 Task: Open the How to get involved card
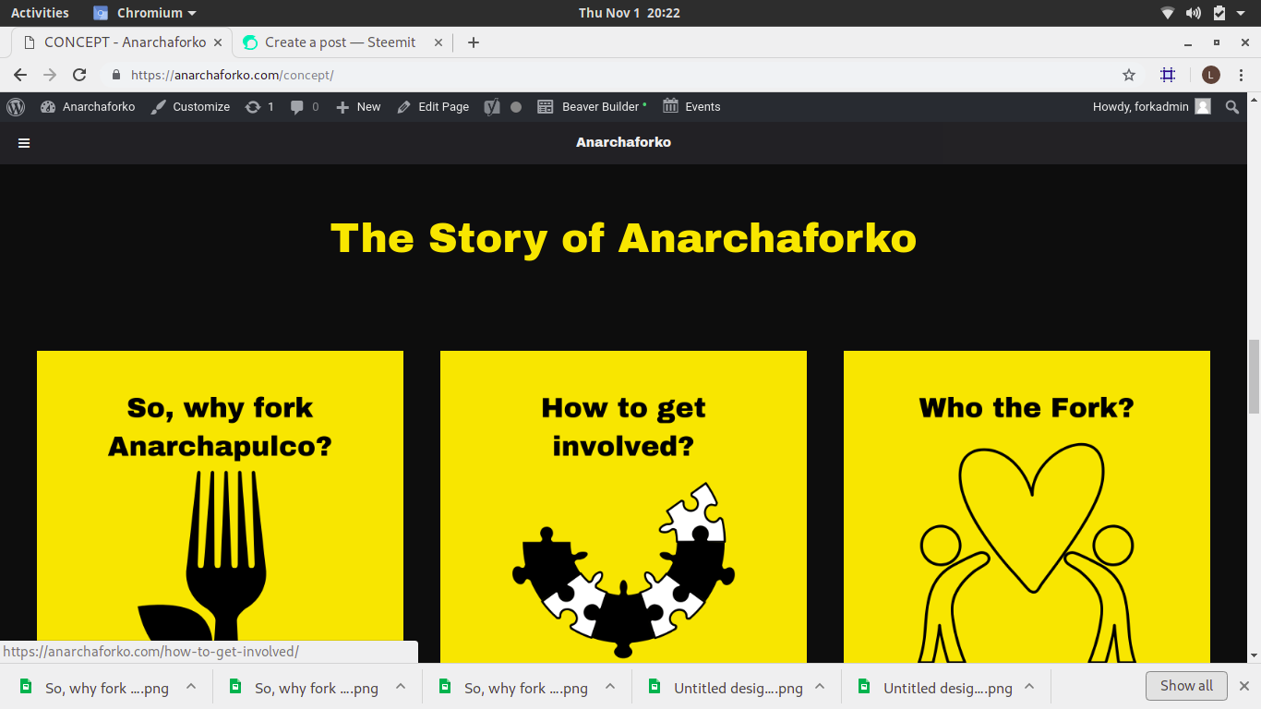(x=623, y=507)
